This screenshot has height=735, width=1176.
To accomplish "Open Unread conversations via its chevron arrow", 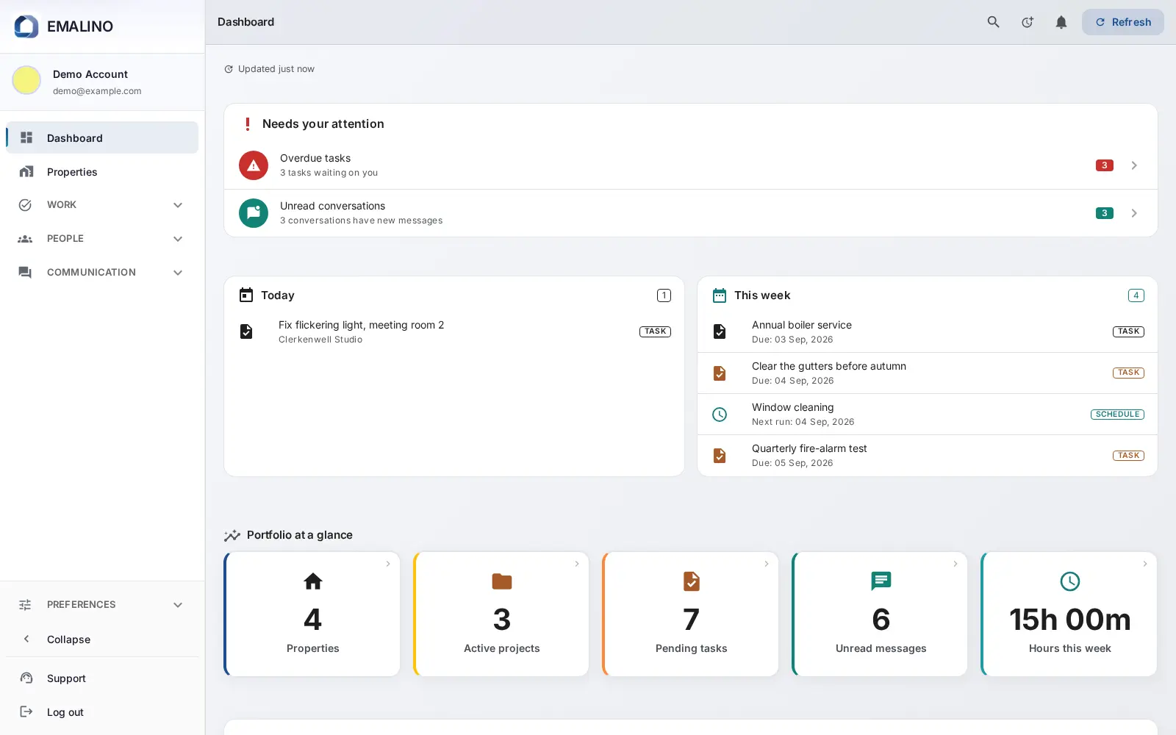I will click(x=1134, y=213).
